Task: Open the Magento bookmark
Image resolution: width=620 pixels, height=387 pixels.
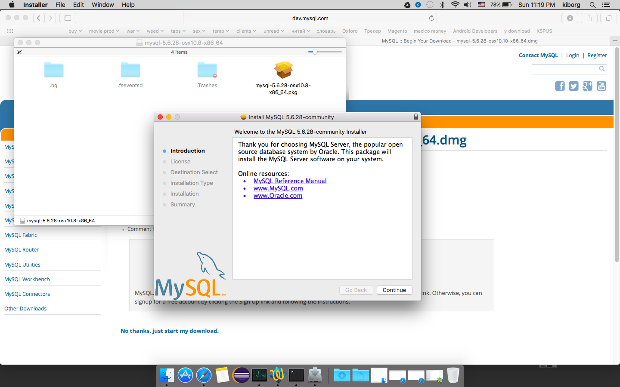Action: click(x=397, y=31)
